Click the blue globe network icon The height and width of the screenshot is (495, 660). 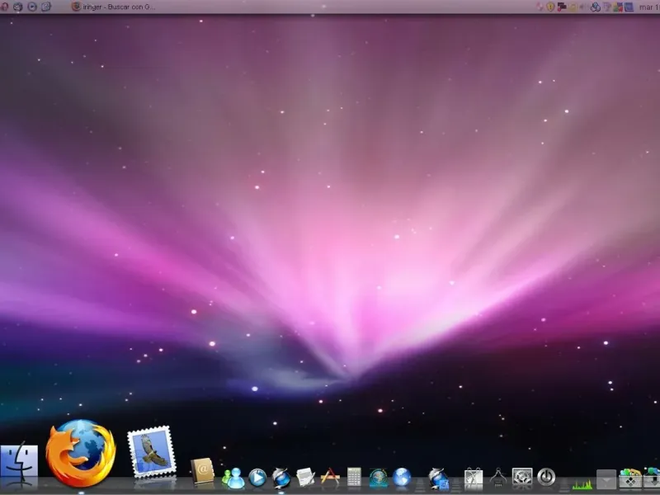point(402,478)
